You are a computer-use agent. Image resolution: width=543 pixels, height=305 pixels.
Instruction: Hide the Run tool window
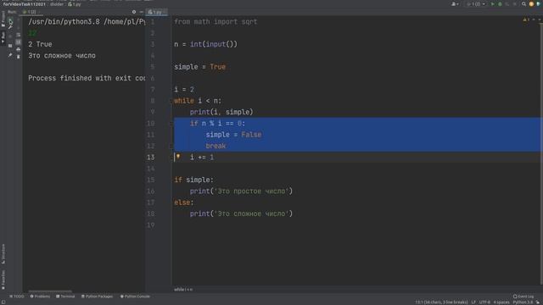(142, 12)
